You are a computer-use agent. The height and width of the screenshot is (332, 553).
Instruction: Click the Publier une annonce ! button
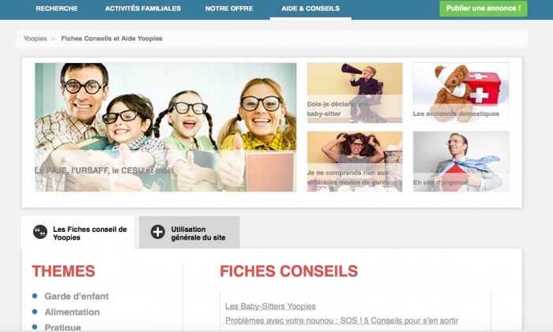tap(483, 9)
